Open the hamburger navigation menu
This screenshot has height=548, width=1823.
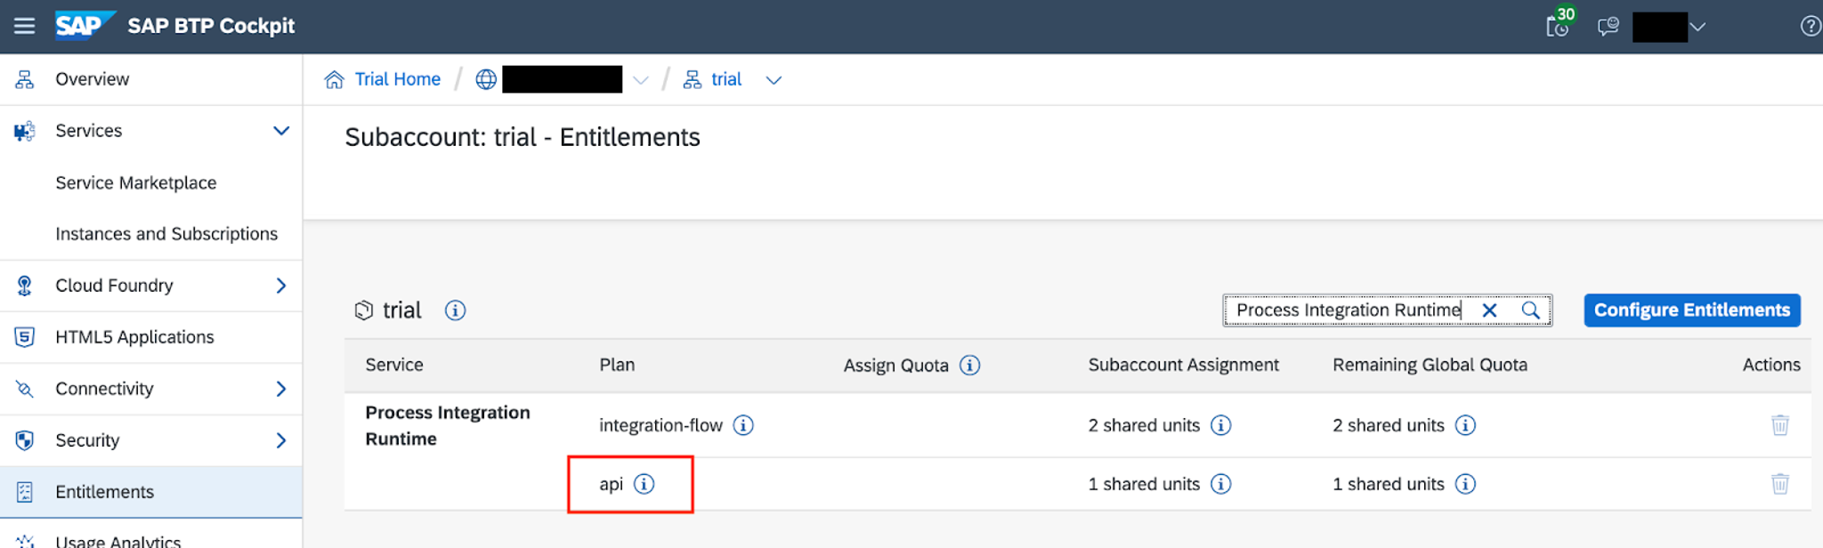[24, 26]
